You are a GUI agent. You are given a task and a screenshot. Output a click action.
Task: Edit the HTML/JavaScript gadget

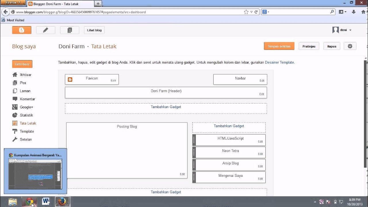click(x=260, y=141)
